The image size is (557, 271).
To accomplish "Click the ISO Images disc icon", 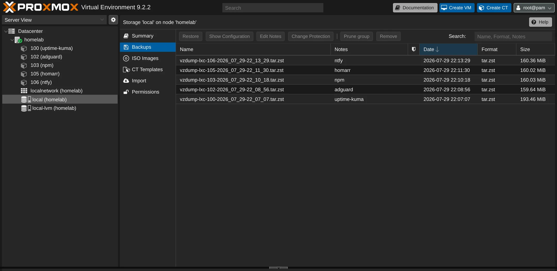I will 126,58.
